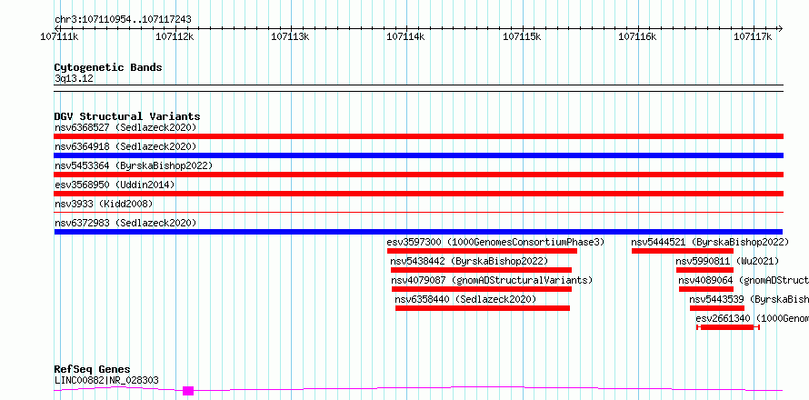
Task: Select the red bar for nsv6368527
Action: coord(418,136)
